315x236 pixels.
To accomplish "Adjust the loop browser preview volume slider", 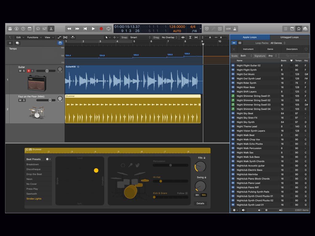I will [270, 210].
